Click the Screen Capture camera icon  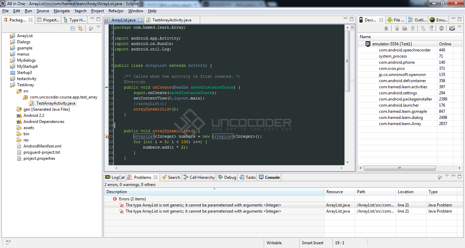point(452,29)
